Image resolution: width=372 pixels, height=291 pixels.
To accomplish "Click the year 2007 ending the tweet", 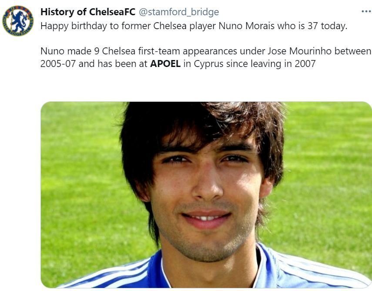I will [305, 64].
